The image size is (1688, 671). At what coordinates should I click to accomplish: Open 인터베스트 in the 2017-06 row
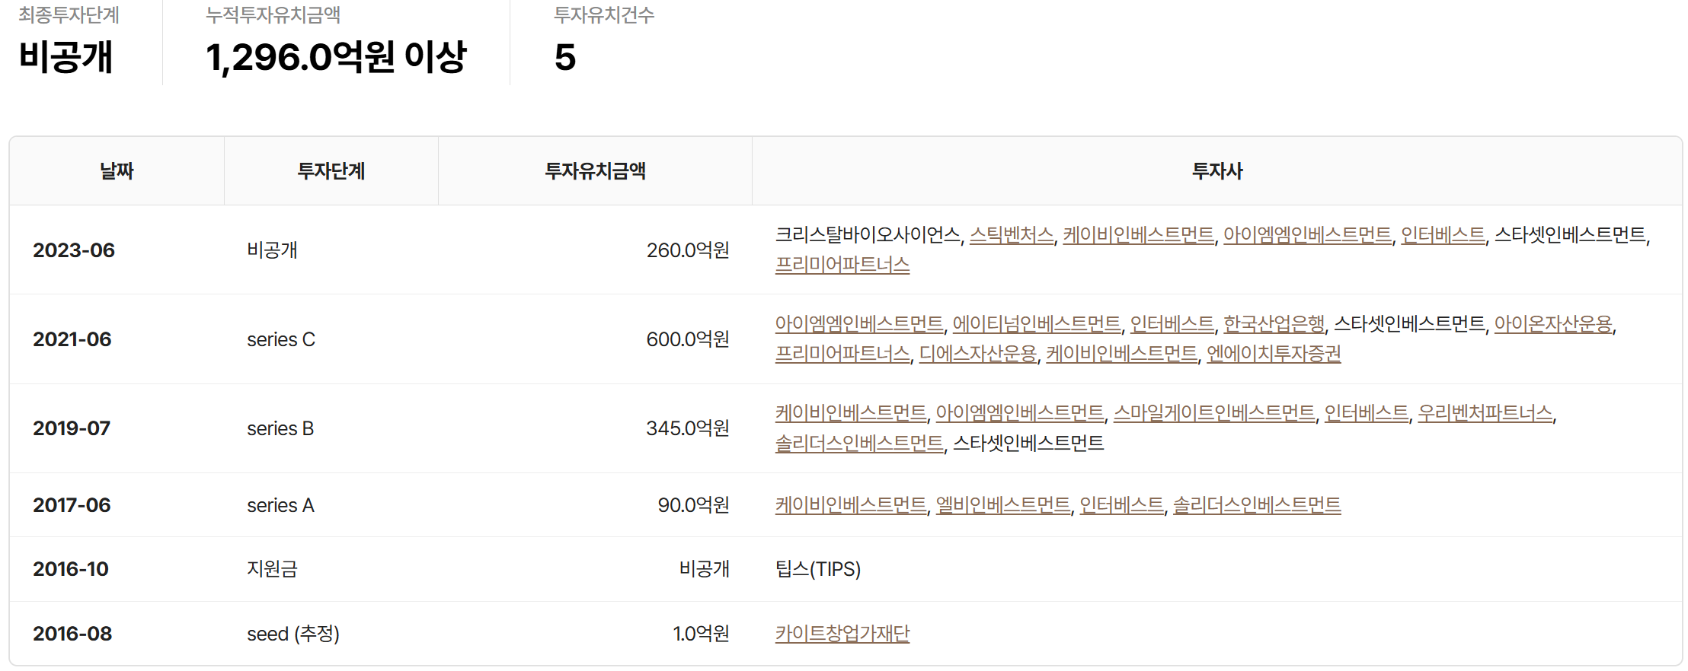(x=1121, y=505)
